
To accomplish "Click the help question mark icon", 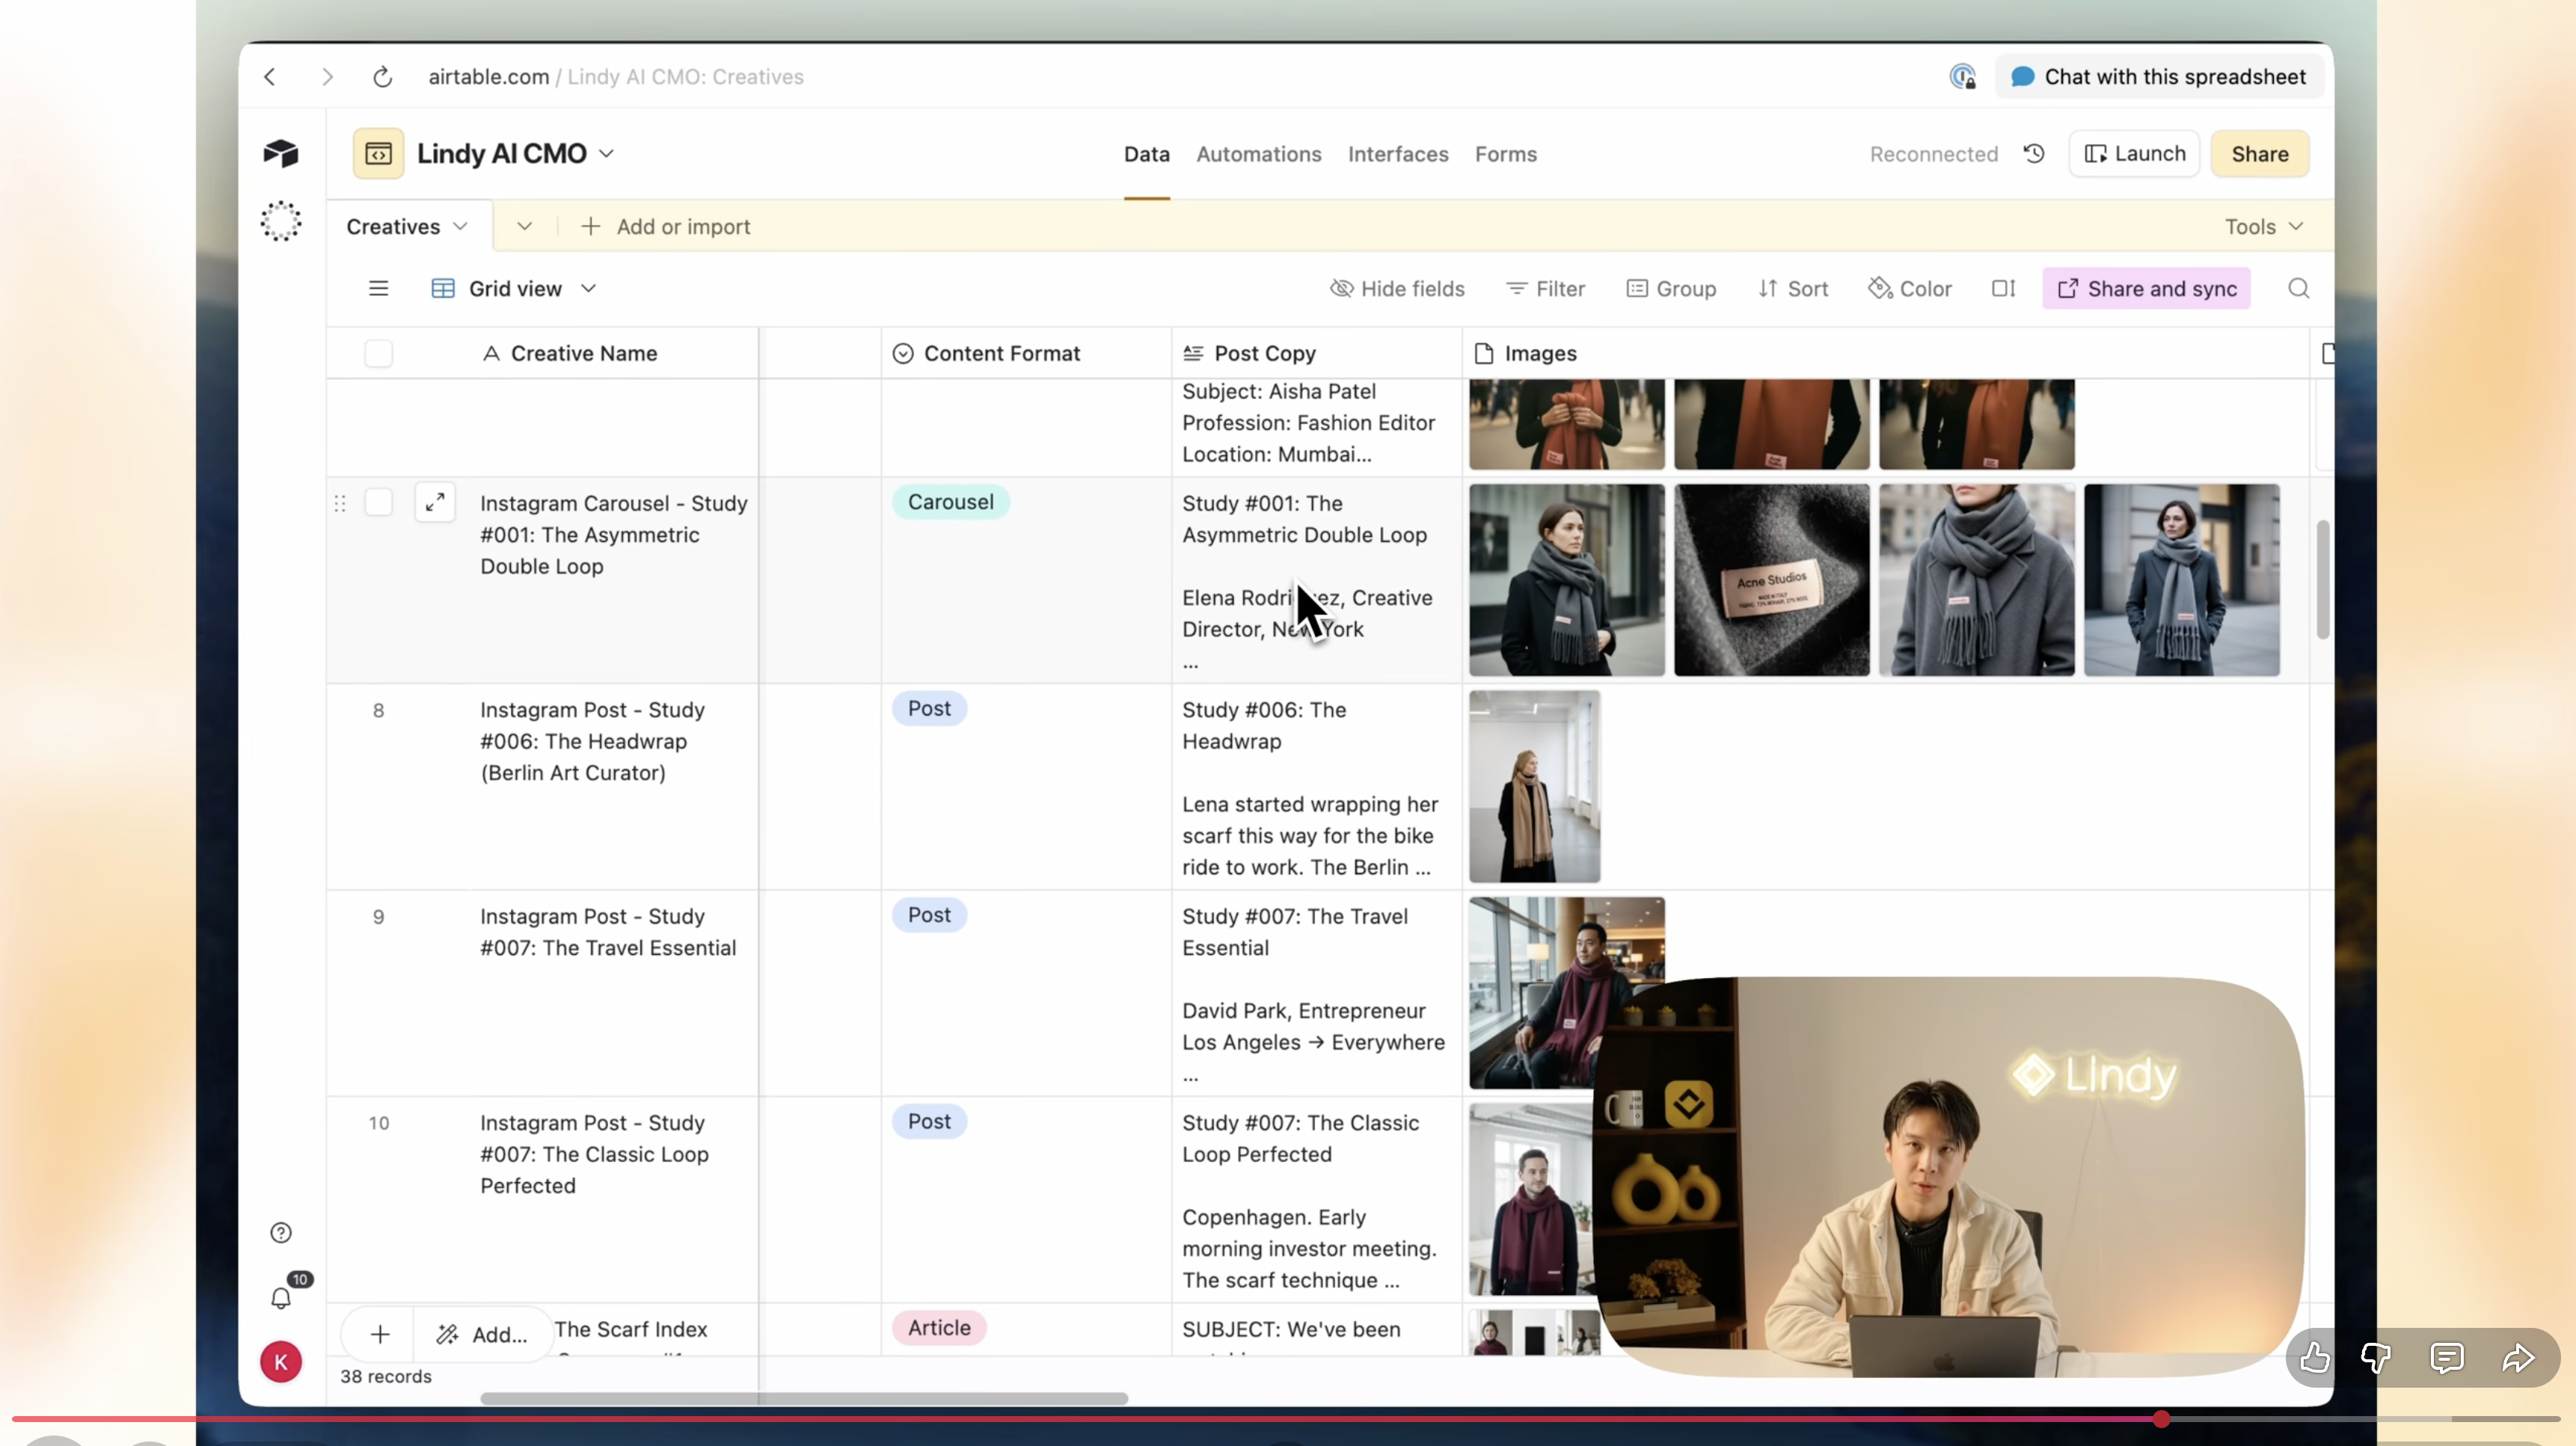I will click(x=281, y=1232).
